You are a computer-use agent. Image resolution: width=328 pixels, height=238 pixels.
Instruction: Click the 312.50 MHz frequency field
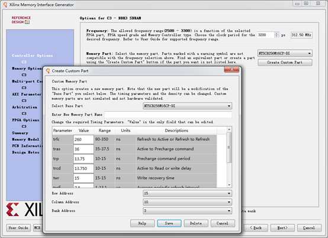(x=301, y=35)
